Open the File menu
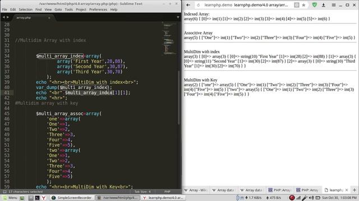 point(4,9)
